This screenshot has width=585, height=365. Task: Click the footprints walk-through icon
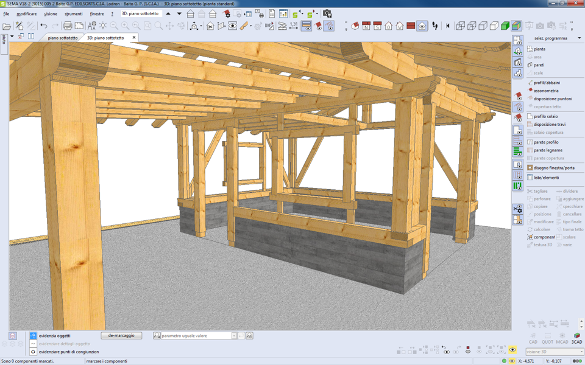pos(434,26)
